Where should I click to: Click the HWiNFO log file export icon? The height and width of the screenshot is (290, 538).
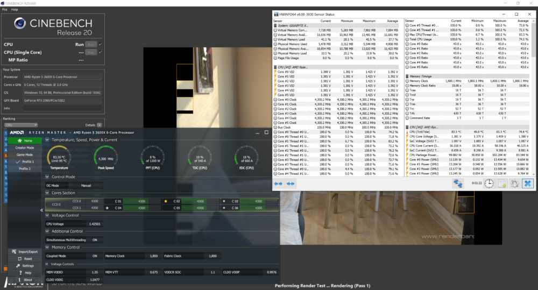(x=502, y=183)
